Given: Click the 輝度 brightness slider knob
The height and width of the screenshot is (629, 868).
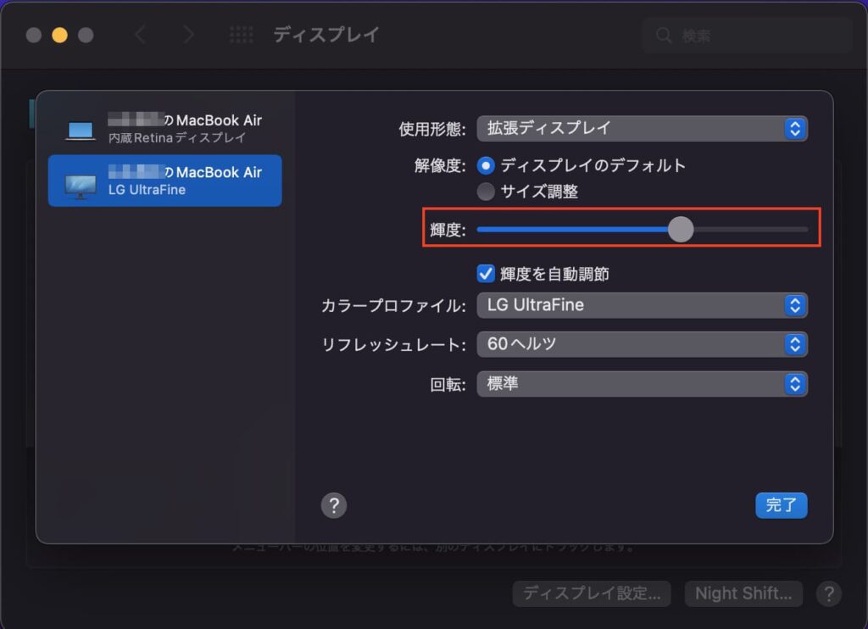Looking at the screenshot, I should (681, 230).
